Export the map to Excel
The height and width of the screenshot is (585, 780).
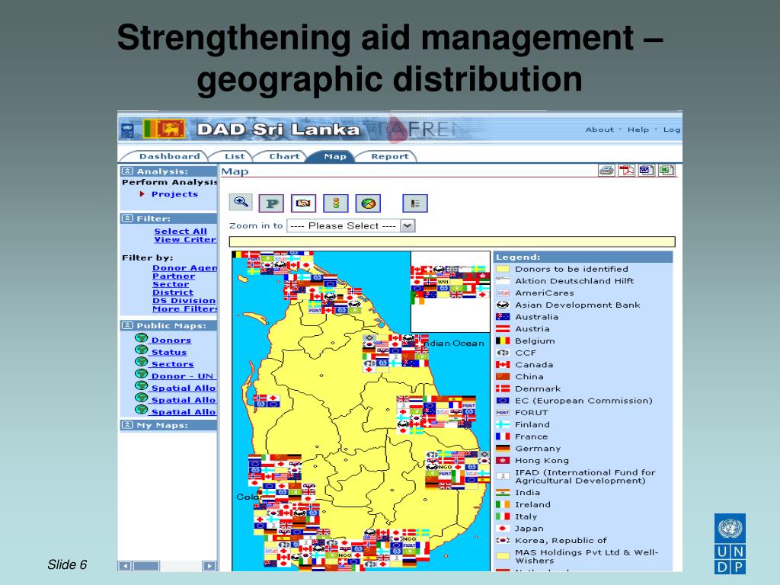tap(666, 171)
